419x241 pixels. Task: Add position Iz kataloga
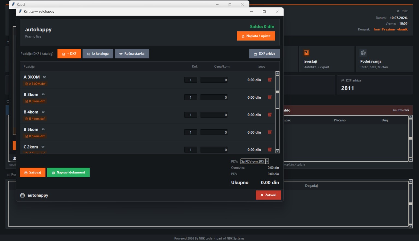coord(98,54)
